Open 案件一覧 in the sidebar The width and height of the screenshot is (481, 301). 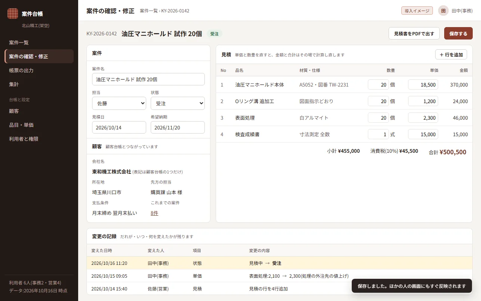tap(39, 43)
